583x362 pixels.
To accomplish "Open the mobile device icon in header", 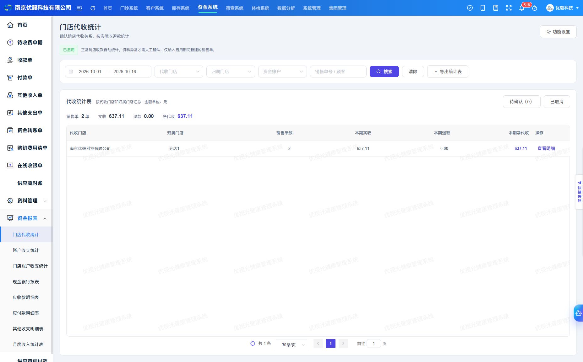I will [483, 8].
